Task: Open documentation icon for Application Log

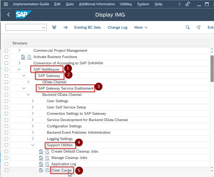Action: coord(41,164)
